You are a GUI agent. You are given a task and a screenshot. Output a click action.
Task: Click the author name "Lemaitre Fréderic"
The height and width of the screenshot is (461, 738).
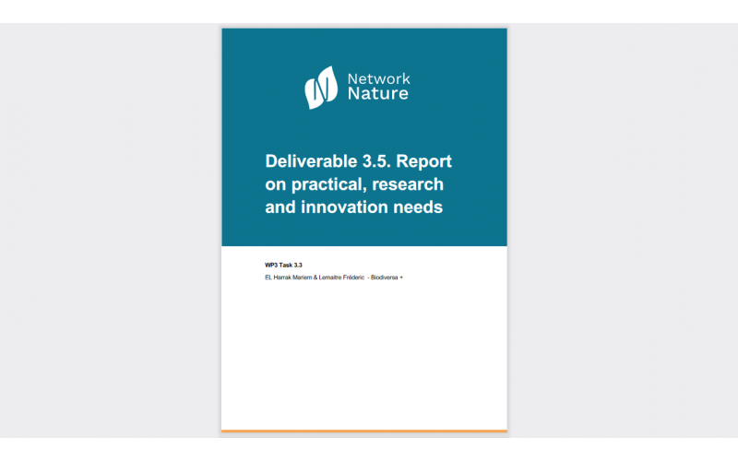(341, 278)
